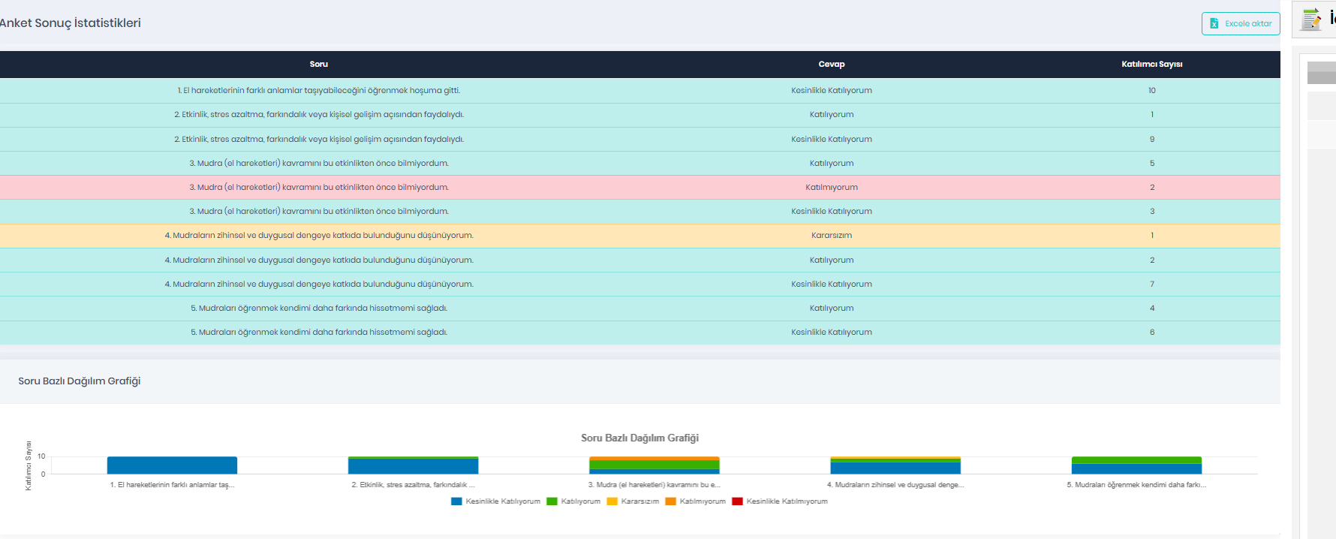Click the green bar segment for question 5
This screenshot has height=539, width=1336.
[x=1136, y=460]
